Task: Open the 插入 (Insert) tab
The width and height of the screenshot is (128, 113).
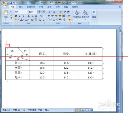Action: 20,7
